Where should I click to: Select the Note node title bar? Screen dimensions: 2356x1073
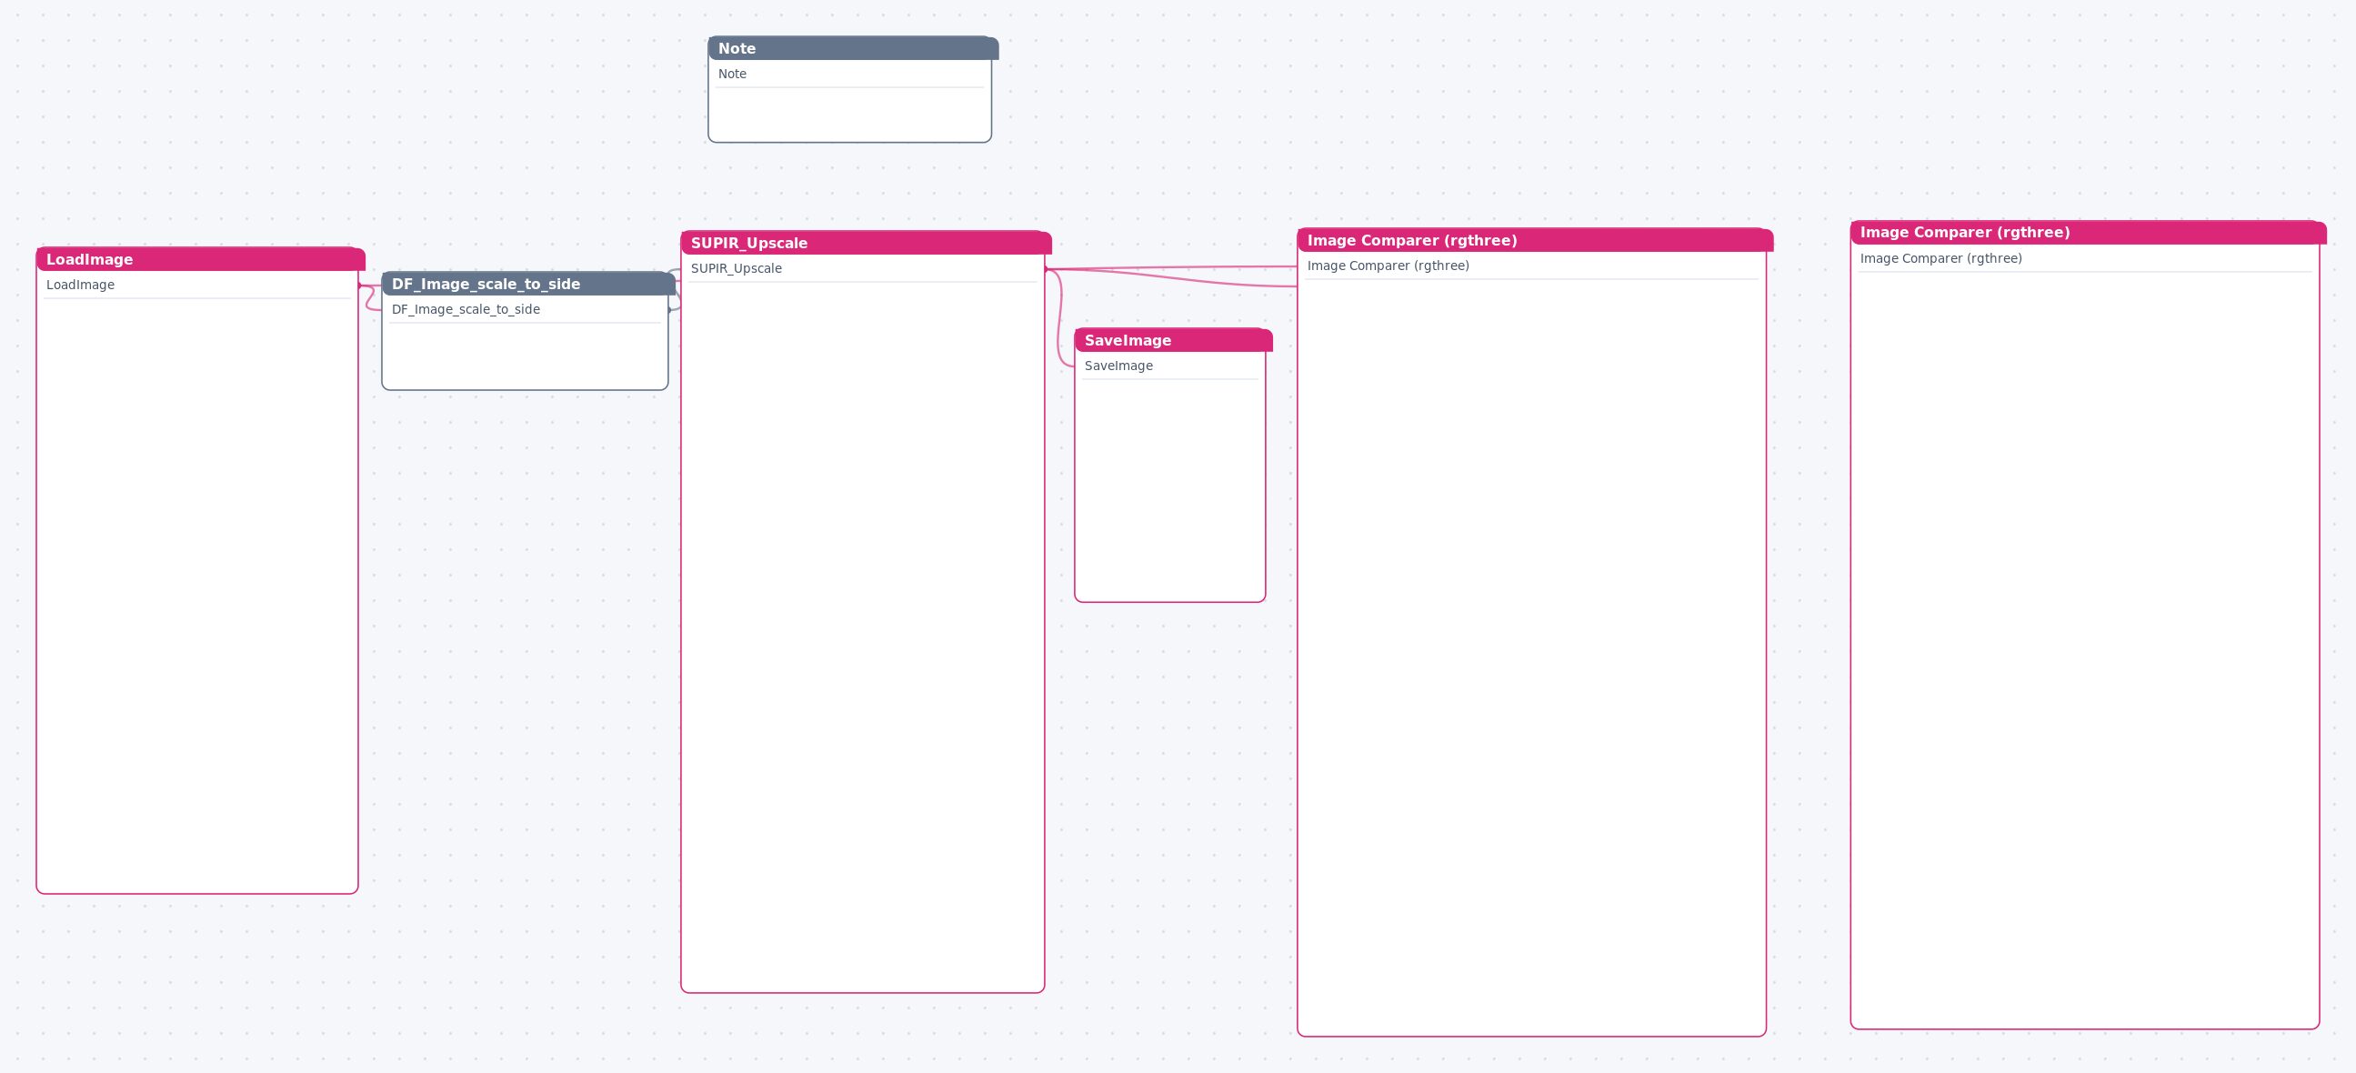(x=852, y=48)
